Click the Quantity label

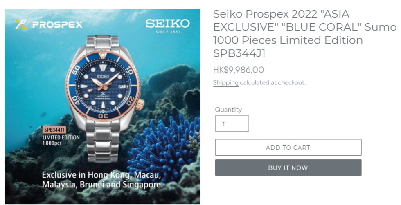tap(228, 109)
